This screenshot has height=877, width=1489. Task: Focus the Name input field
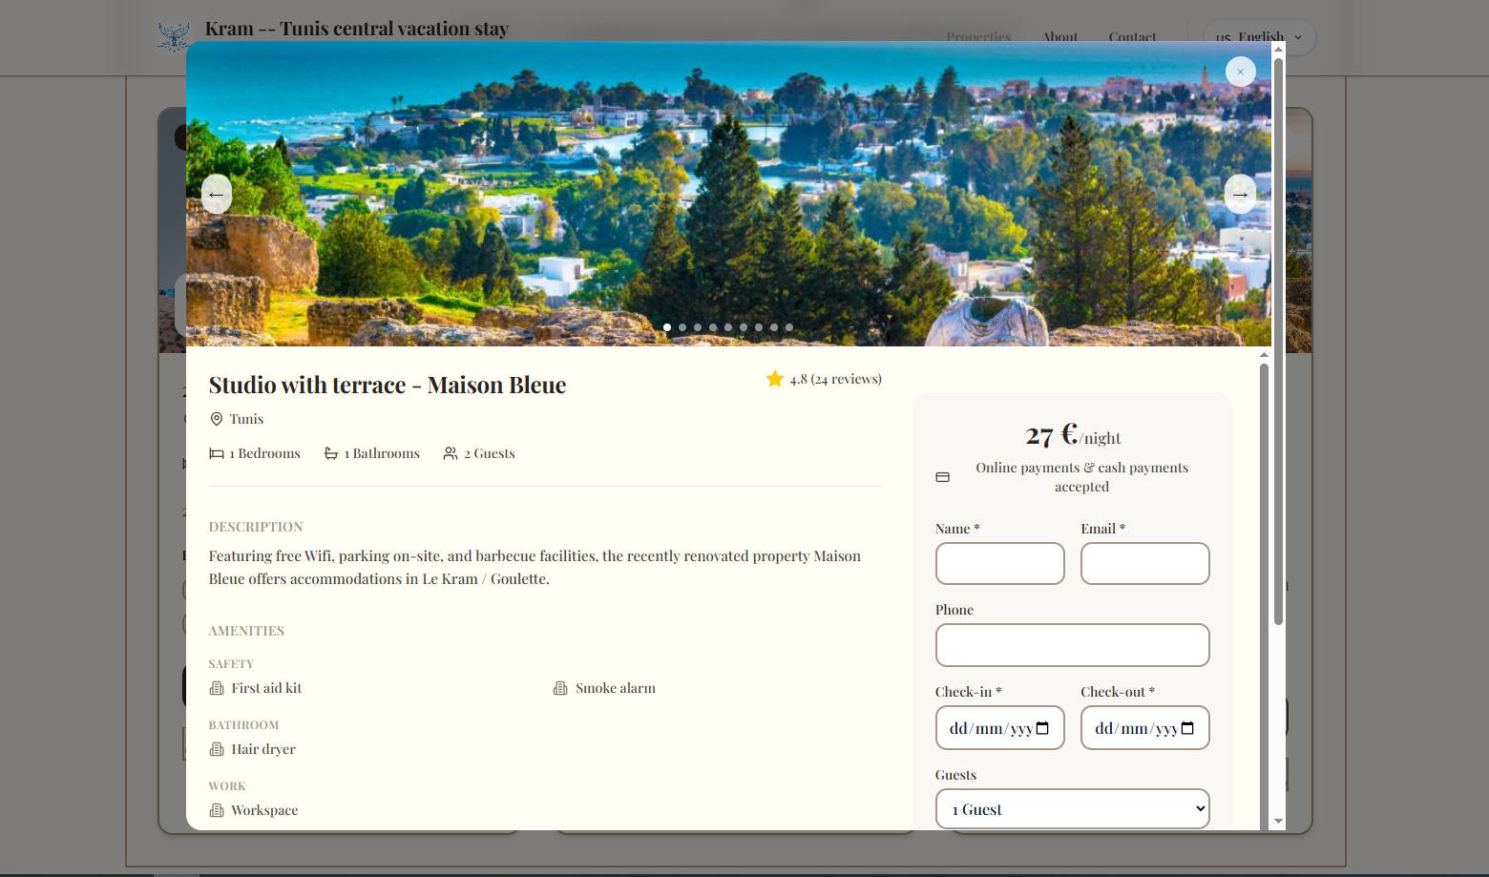click(x=1000, y=563)
